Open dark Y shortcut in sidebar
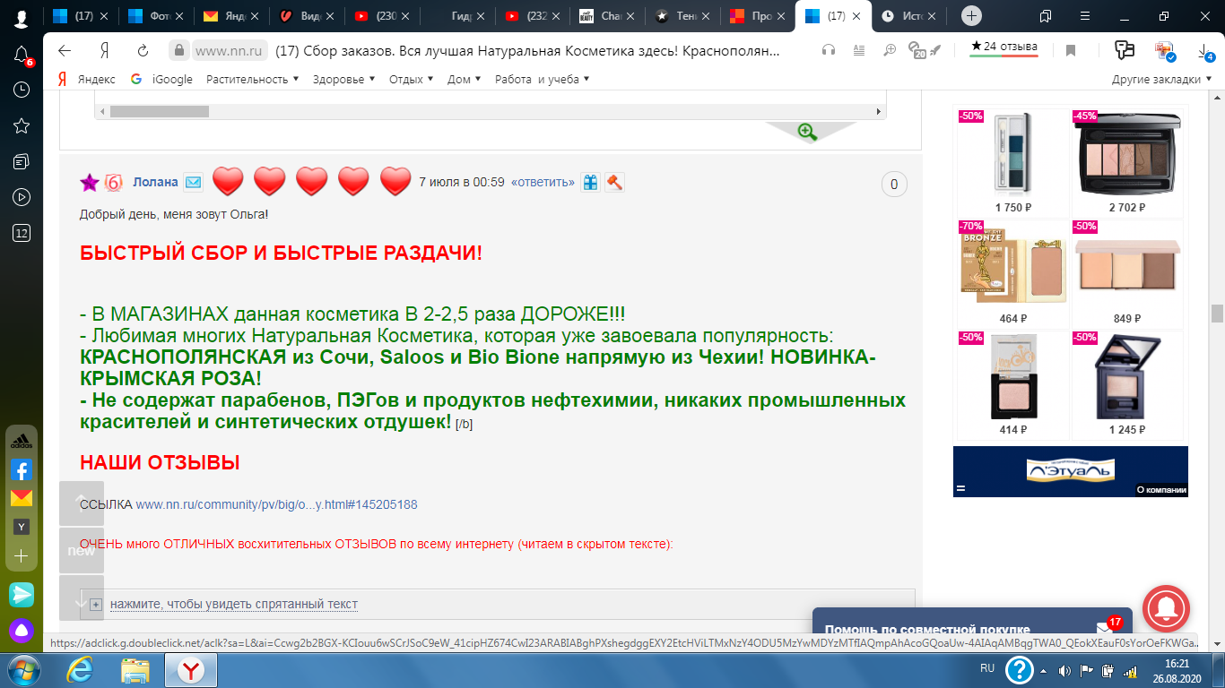 tap(22, 527)
